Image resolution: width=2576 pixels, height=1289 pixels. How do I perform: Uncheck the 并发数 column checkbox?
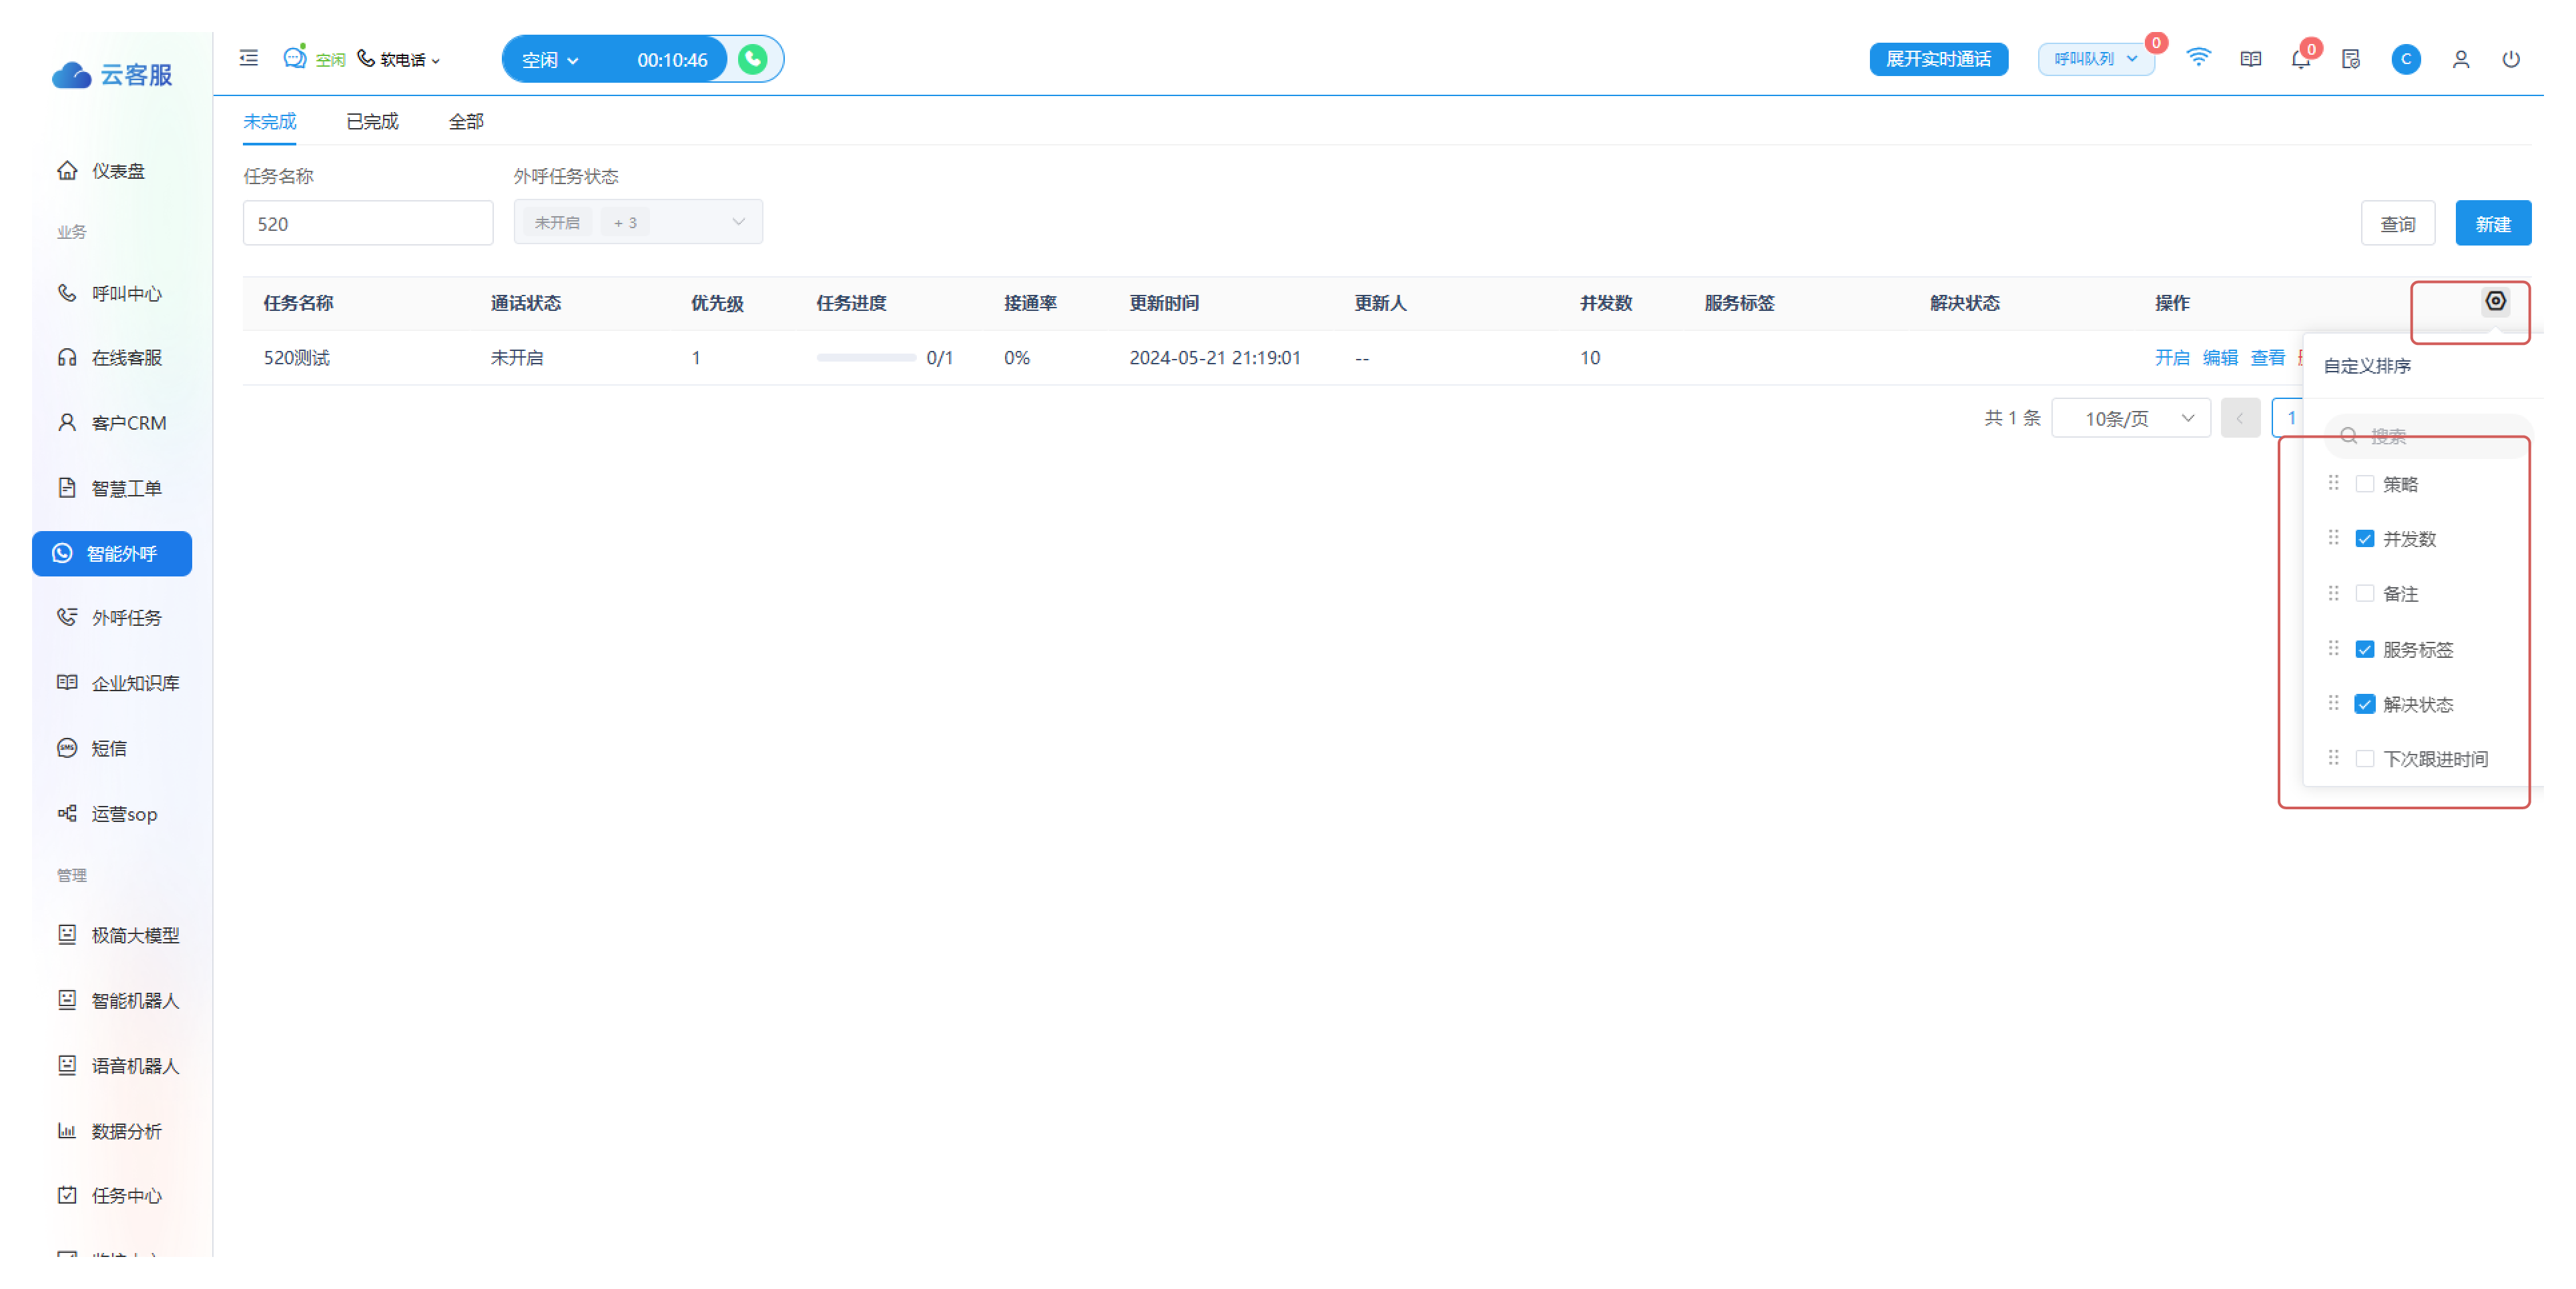tap(2364, 539)
